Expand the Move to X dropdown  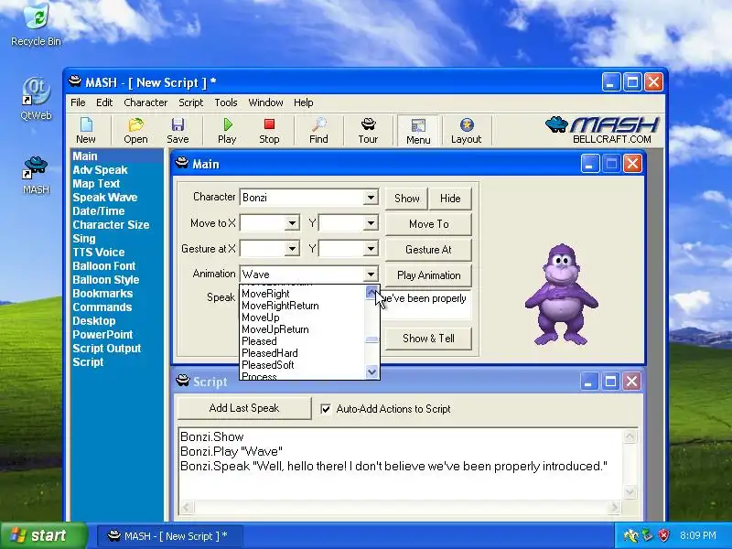(292, 223)
